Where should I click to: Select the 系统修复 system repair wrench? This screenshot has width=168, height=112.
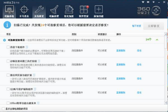pos(39,12)
